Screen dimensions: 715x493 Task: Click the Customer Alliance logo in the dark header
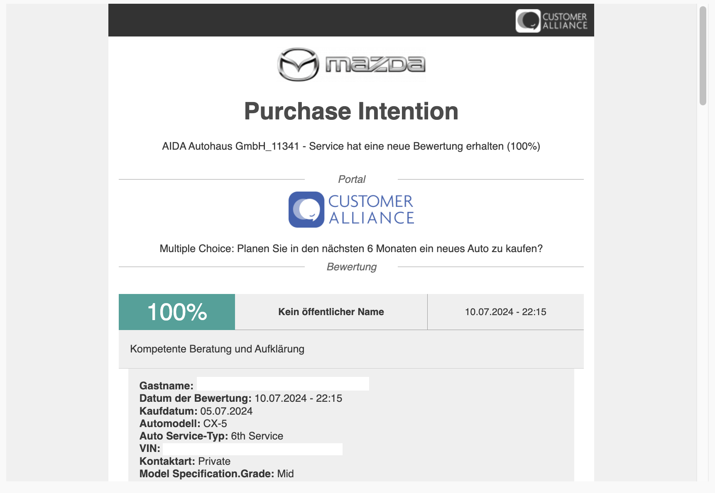click(x=551, y=21)
